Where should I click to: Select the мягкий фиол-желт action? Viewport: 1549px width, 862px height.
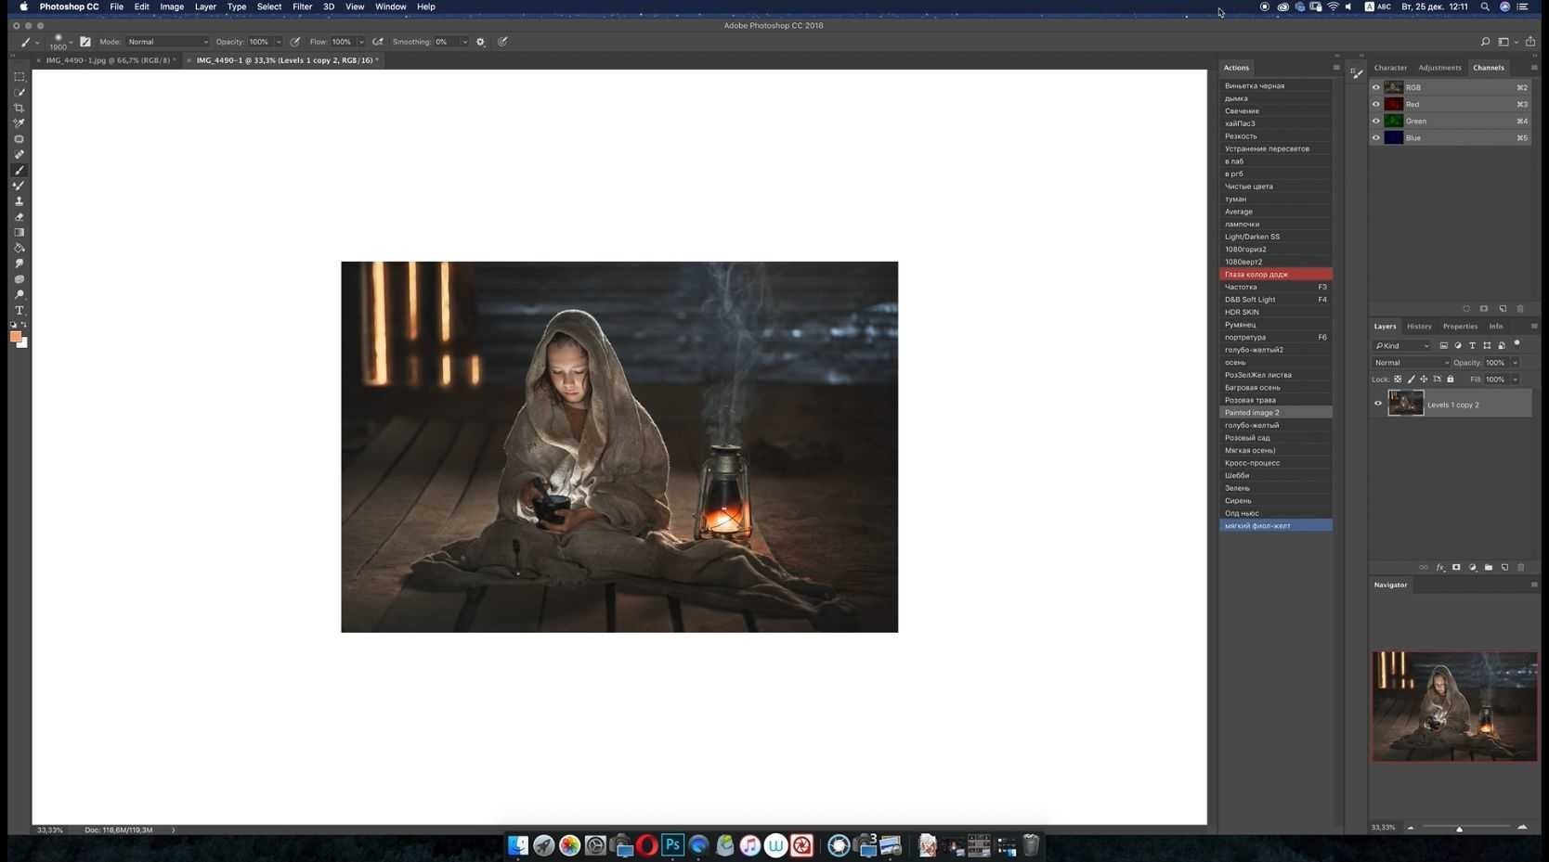tap(1275, 526)
